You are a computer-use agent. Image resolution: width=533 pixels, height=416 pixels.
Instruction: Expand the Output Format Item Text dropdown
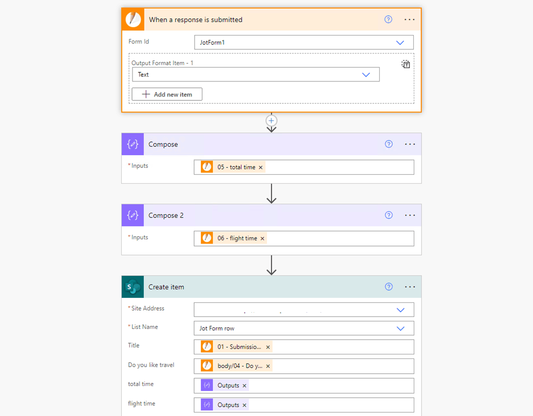tap(366, 75)
